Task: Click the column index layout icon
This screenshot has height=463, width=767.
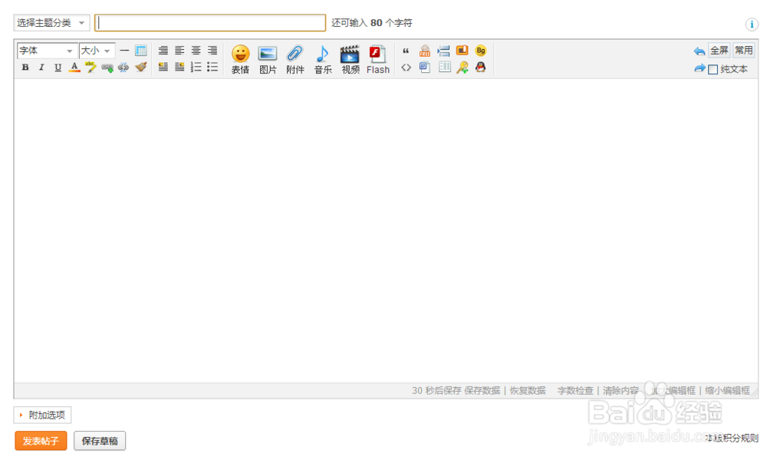Action: 445,67
